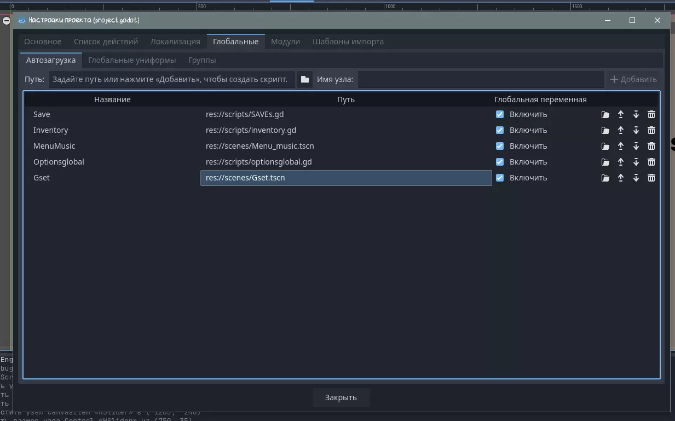Select the Глобальные tab

click(235, 42)
